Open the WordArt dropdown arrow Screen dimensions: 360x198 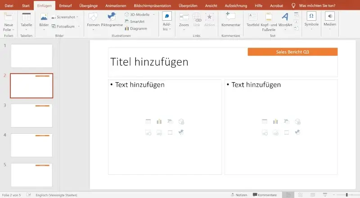[285, 30]
